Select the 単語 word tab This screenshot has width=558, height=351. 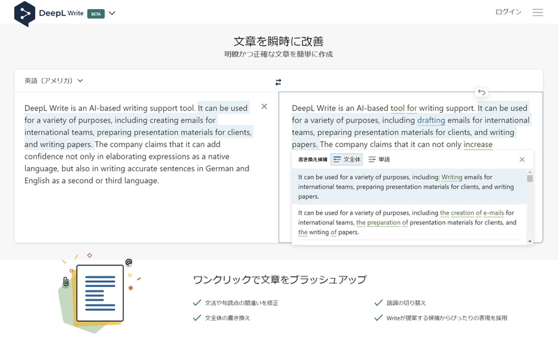point(379,159)
